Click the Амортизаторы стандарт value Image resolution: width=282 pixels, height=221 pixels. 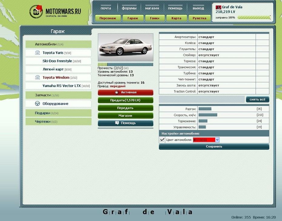[x=206, y=37]
